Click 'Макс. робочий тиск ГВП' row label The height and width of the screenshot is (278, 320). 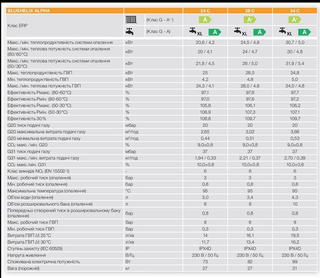point(33,222)
